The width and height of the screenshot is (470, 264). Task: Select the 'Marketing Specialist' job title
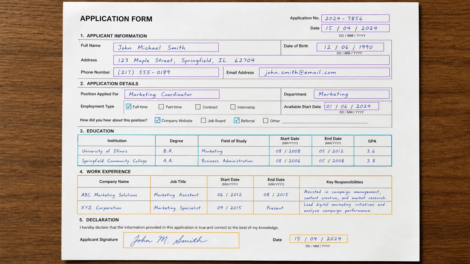tap(179, 208)
